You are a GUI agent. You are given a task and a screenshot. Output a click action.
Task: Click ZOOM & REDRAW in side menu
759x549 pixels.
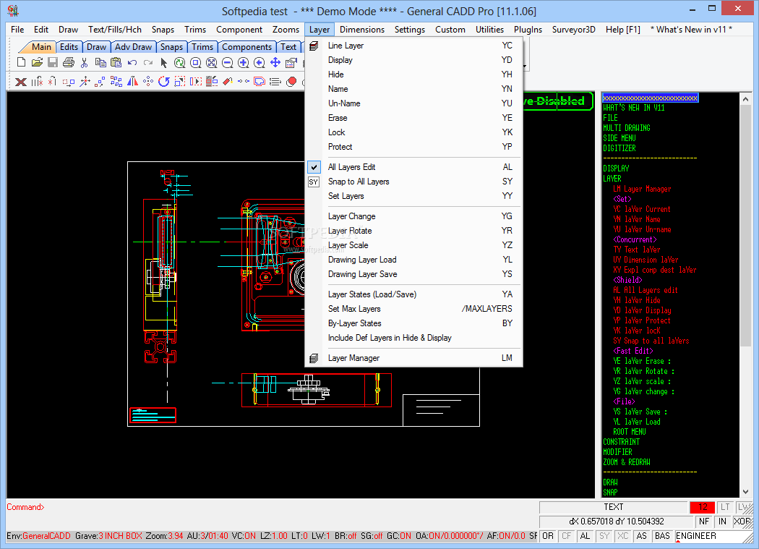627,462
